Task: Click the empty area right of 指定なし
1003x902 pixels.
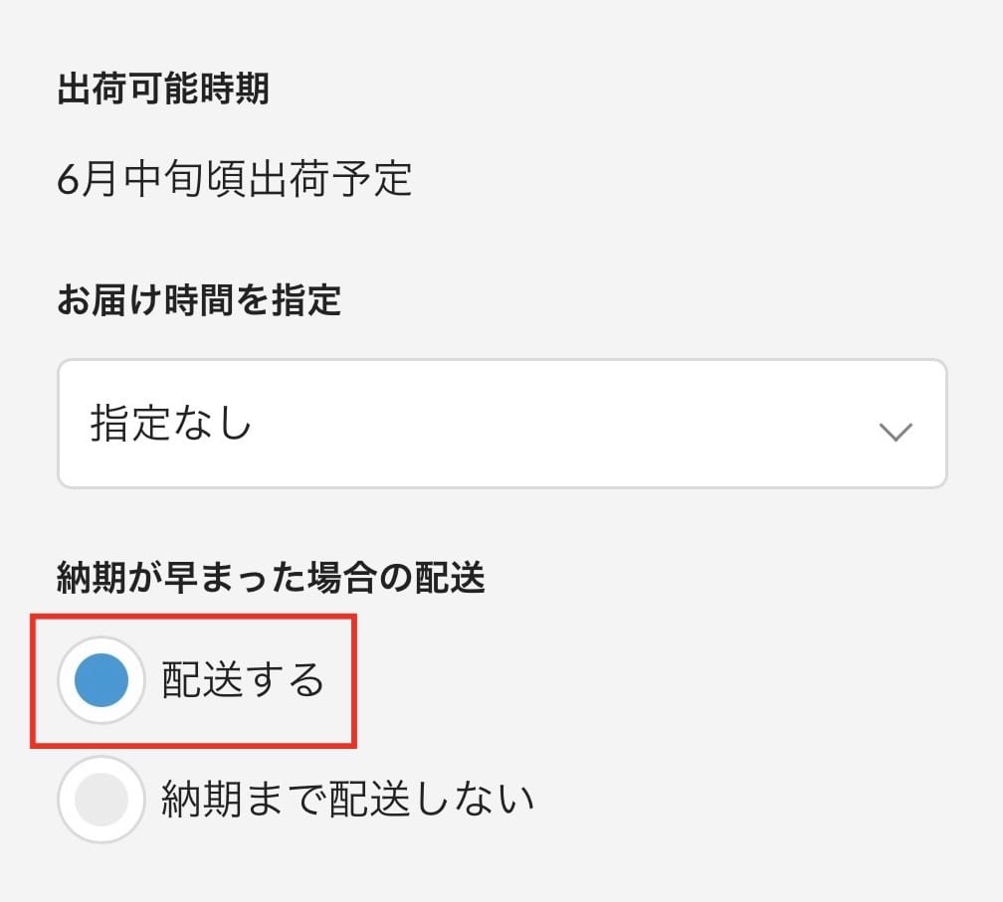Action: (557, 424)
